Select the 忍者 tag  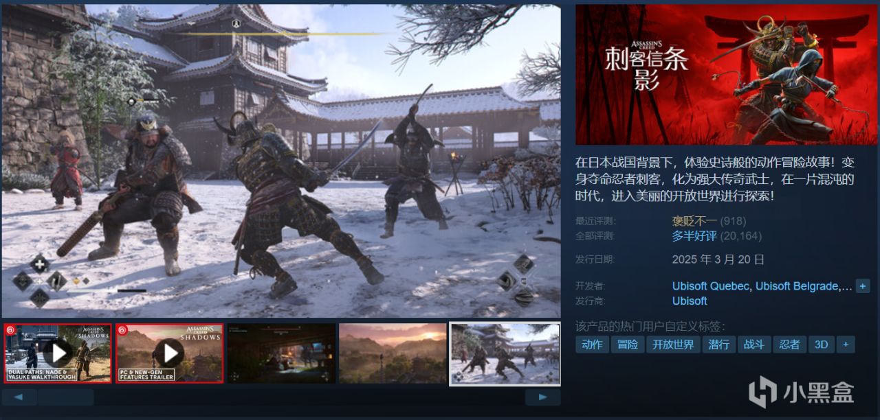[790, 345]
